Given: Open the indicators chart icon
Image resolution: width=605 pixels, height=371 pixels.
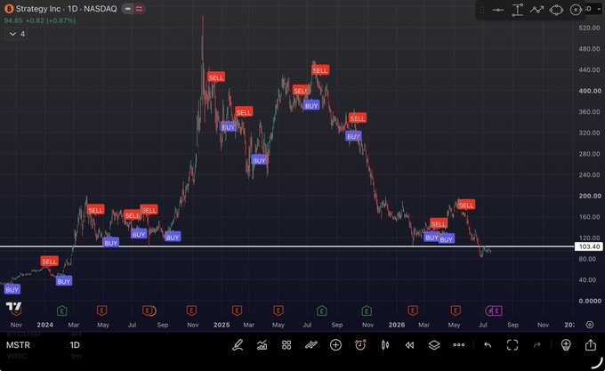Looking at the screenshot, I should tap(262, 345).
